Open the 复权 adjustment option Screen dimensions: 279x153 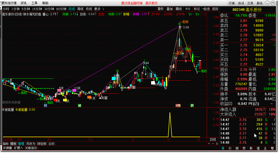coord(160,9)
